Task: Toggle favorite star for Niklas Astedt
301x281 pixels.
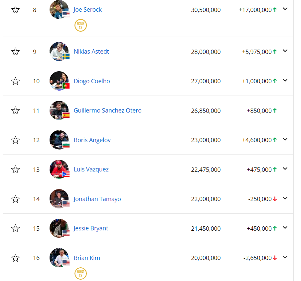Action: (15, 52)
